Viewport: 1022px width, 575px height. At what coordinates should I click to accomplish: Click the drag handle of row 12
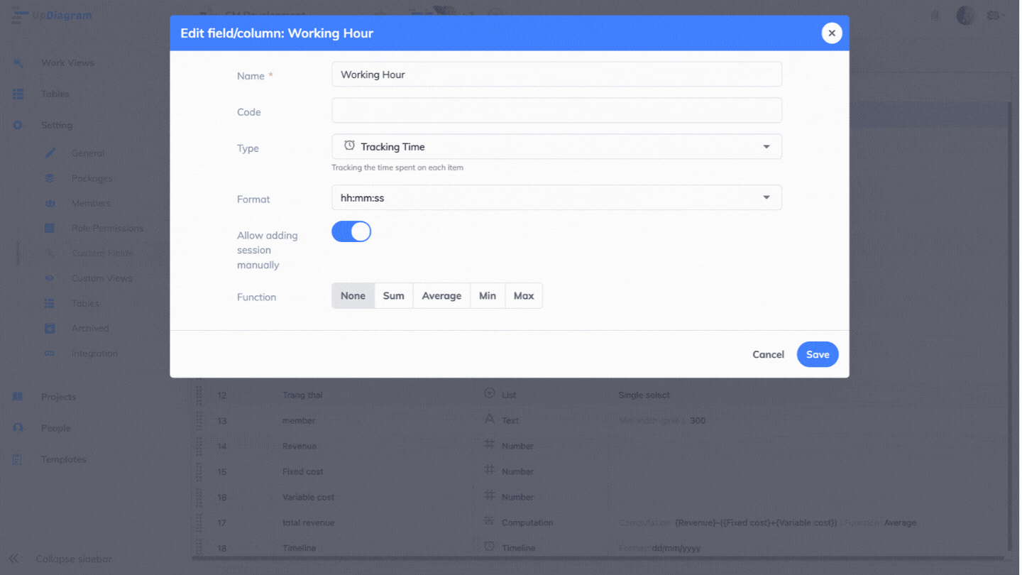(199, 395)
